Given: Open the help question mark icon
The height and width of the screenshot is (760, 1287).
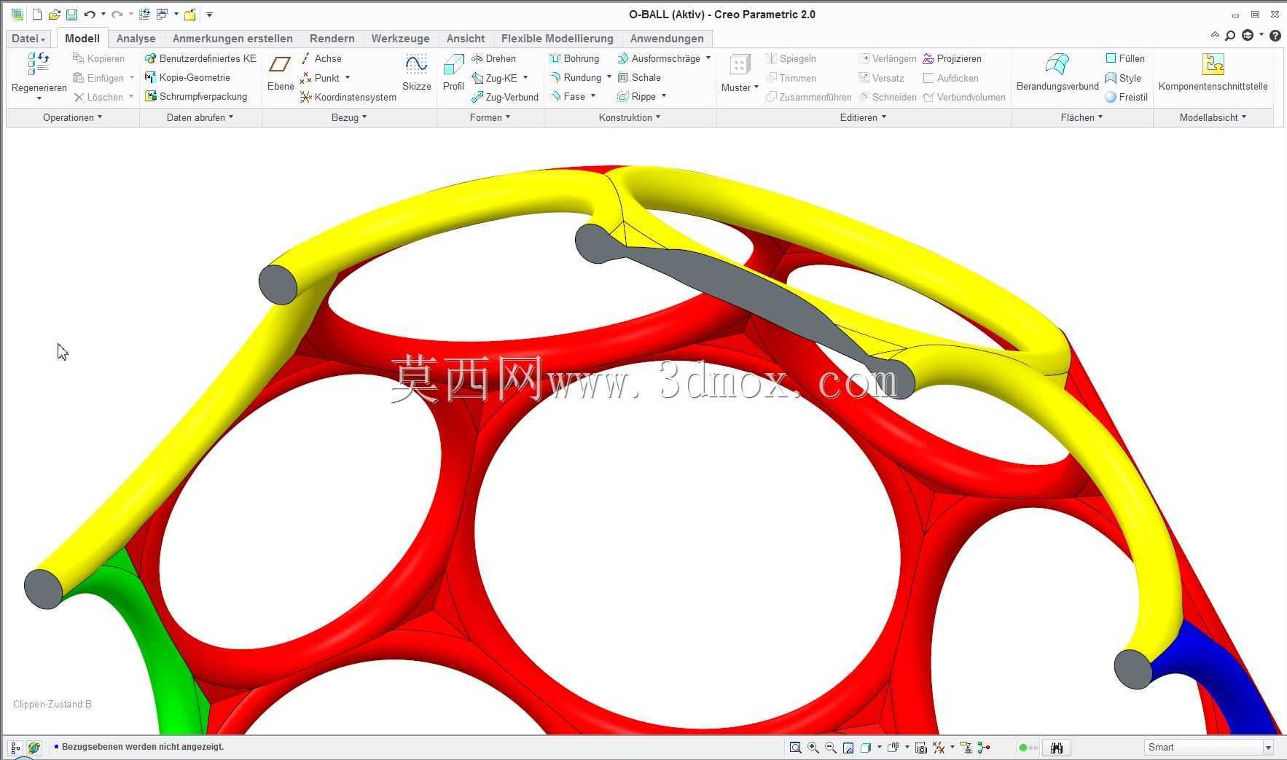Looking at the screenshot, I should pos(1275,36).
